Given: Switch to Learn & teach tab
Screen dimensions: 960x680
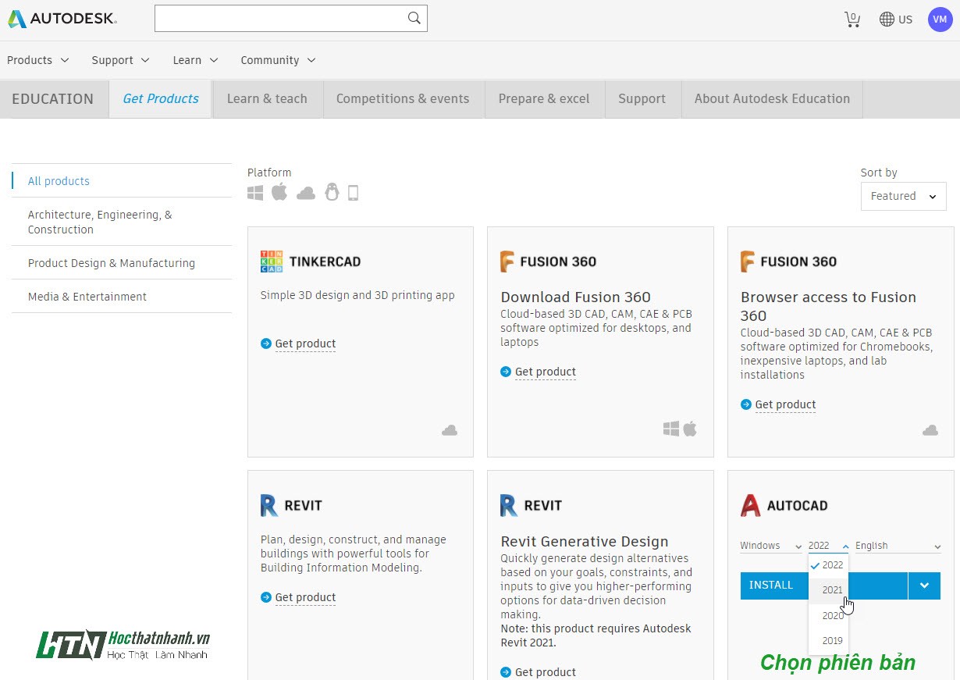Looking at the screenshot, I should [x=267, y=99].
